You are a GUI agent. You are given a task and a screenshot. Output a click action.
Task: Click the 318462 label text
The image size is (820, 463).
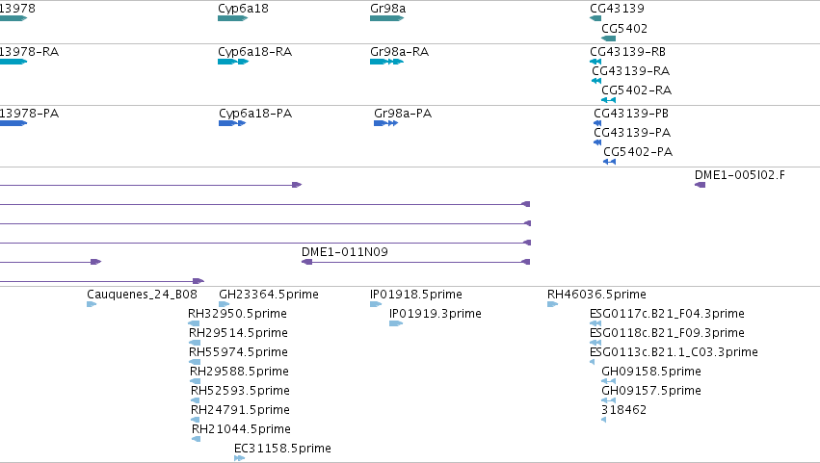[623, 410]
